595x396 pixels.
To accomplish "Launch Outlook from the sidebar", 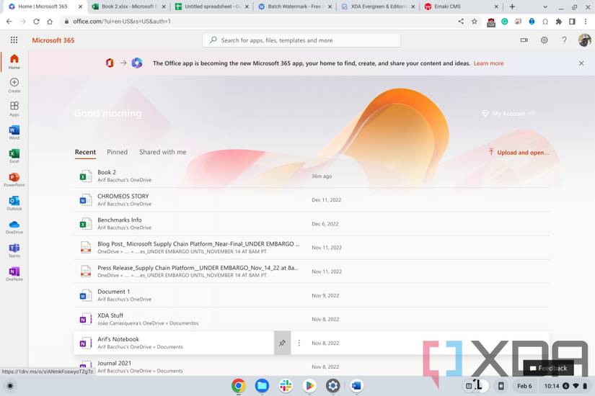I will point(14,203).
